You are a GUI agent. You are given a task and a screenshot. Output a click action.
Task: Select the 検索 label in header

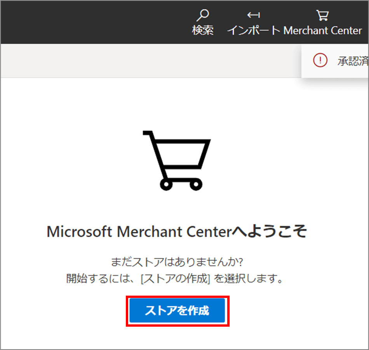[x=203, y=31]
